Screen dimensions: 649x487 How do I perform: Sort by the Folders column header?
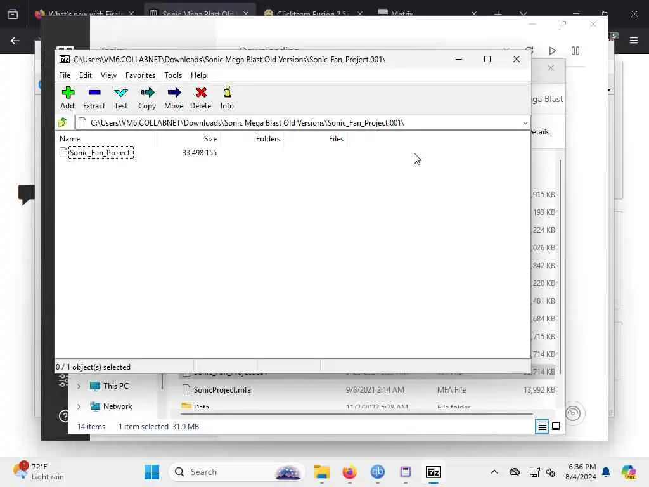[268, 139]
